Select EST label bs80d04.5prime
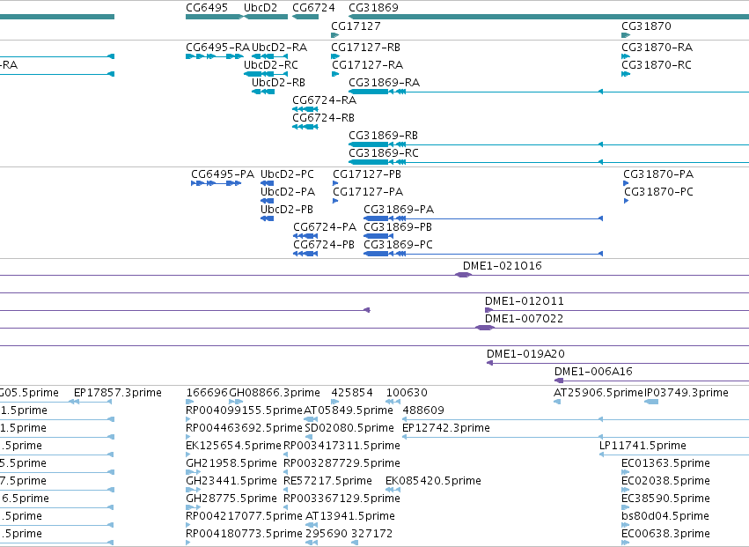The width and height of the screenshot is (749, 547). click(665, 517)
